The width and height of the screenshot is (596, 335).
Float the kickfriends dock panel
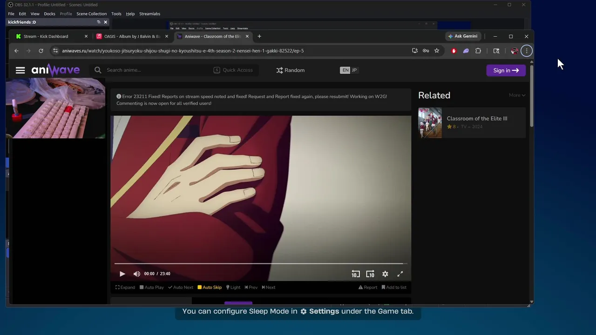pyautogui.click(x=99, y=22)
